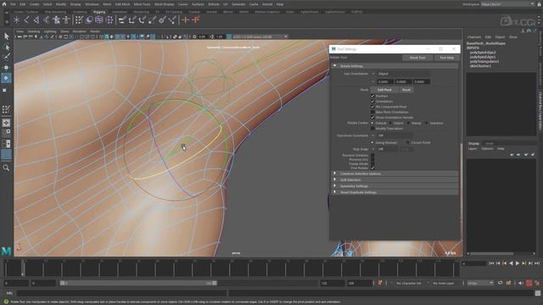The height and width of the screenshot is (305, 543).
Task: Open the viewport Shading menu
Action: tap(34, 31)
